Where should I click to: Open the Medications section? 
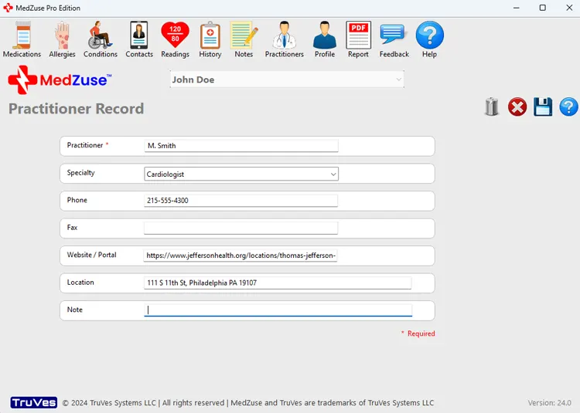pyautogui.click(x=22, y=39)
